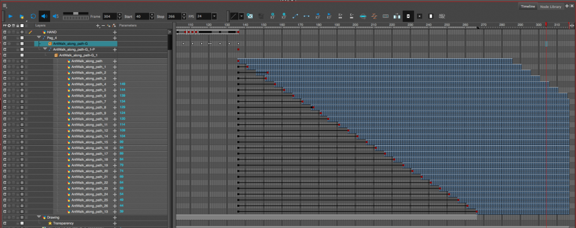This screenshot has height=228, width=576.
Task: Click the Render and Play icon
Action: [x=22, y=17]
